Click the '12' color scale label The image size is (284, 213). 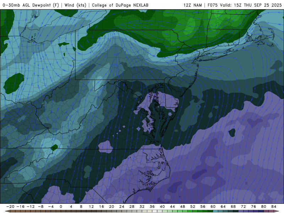(91, 207)
